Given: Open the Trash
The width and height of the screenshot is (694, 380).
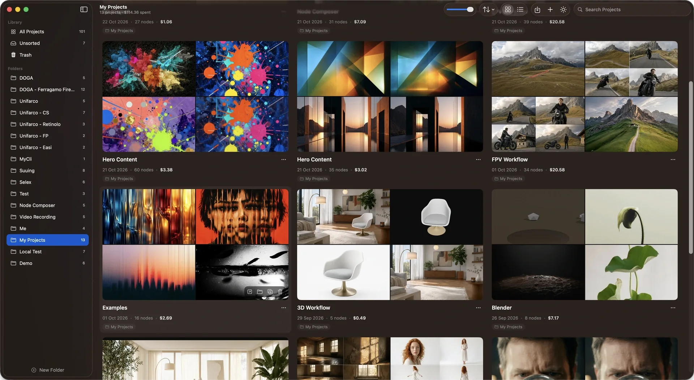Looking at the screenshot, I should (x=48, y=55).
